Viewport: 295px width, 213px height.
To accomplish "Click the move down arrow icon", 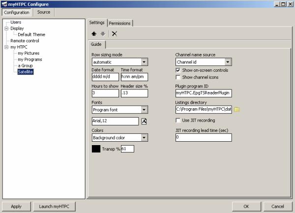I will (102, 33).
